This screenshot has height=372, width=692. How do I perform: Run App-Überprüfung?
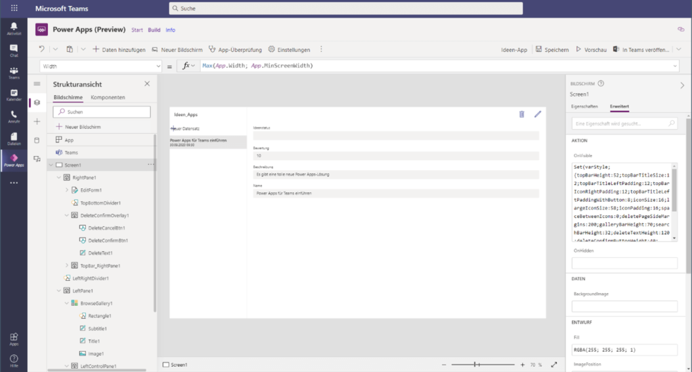coord(235,50)
